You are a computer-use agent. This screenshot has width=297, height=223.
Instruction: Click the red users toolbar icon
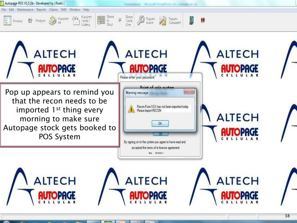tap(203, 20)
